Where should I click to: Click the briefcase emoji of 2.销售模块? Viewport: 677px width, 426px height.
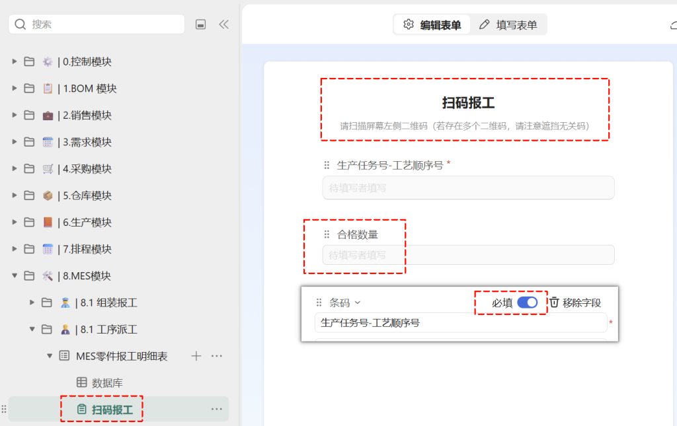(48, 115)
